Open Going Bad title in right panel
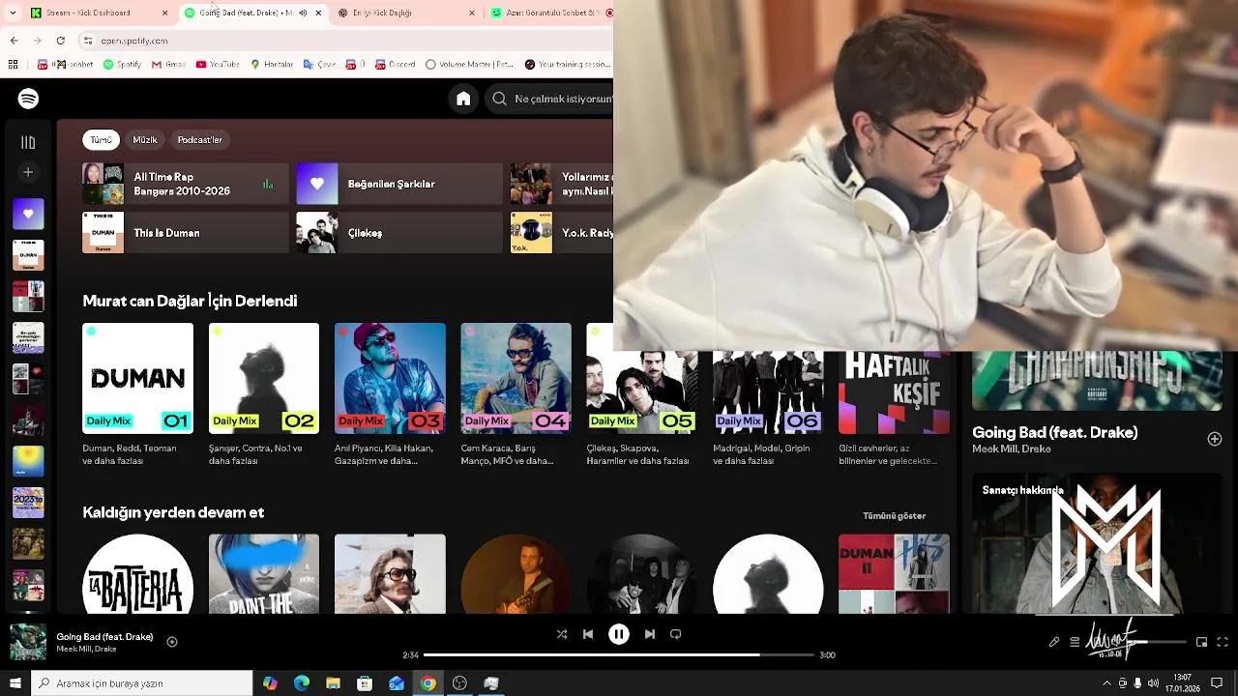Image resolution: width=1238 pixels, height=696 pixels. pyautogui.click(x=1054, y=433)
